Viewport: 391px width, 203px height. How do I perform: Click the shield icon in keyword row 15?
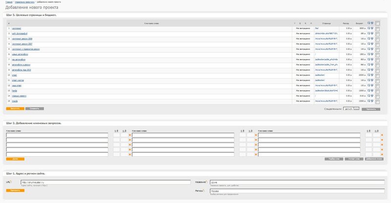pos(372,101)
